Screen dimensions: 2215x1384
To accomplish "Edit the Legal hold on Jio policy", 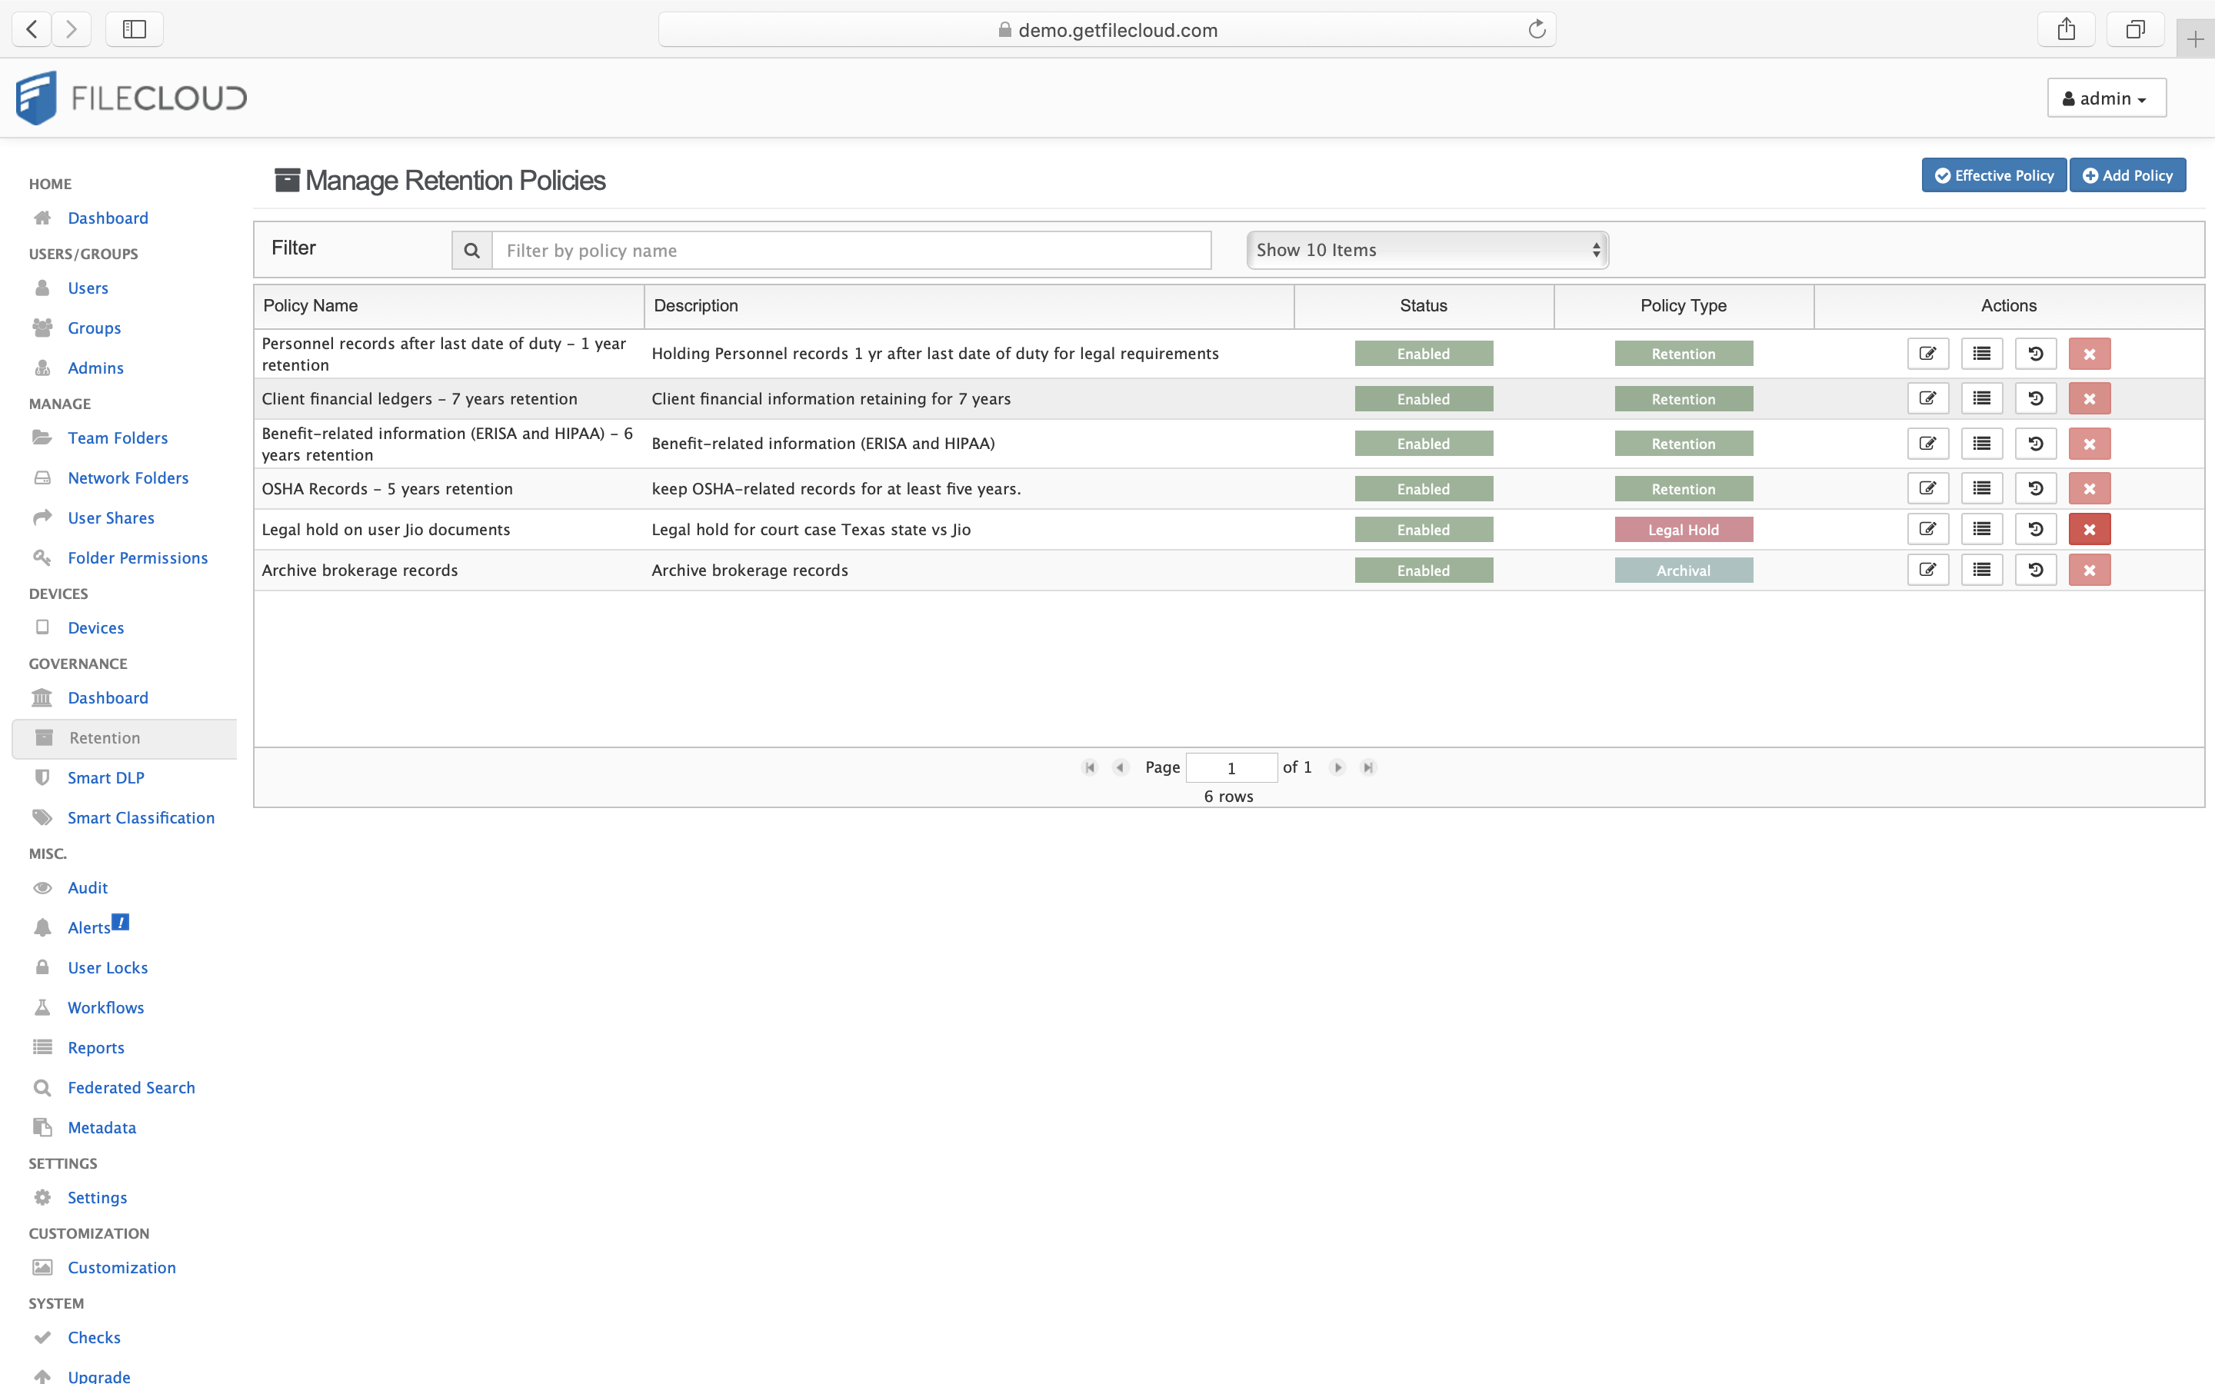I will tap(1927, 529).
